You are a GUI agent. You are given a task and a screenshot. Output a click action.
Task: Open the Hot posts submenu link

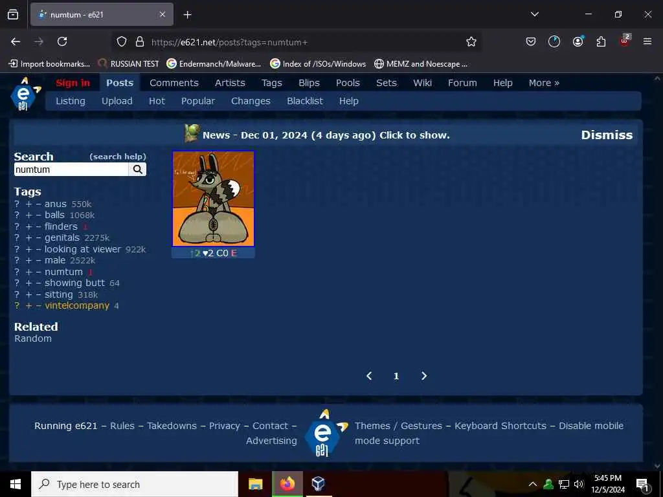[157, 101]
